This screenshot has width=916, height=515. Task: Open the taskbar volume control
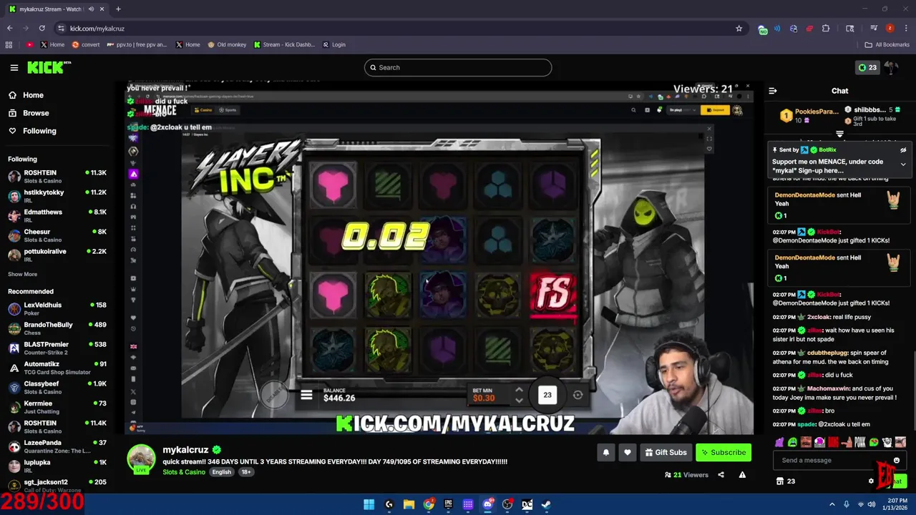(x=872, y=504)
